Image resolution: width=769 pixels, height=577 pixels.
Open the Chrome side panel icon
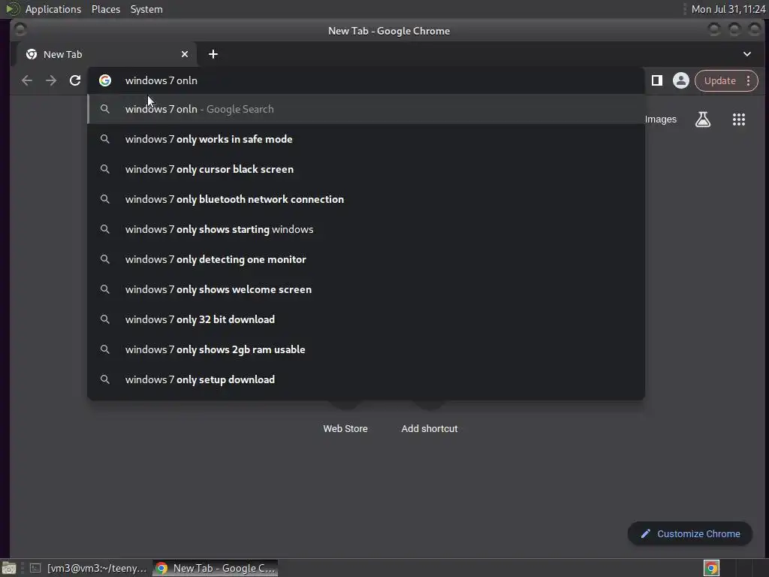click(x=656, y=80)
